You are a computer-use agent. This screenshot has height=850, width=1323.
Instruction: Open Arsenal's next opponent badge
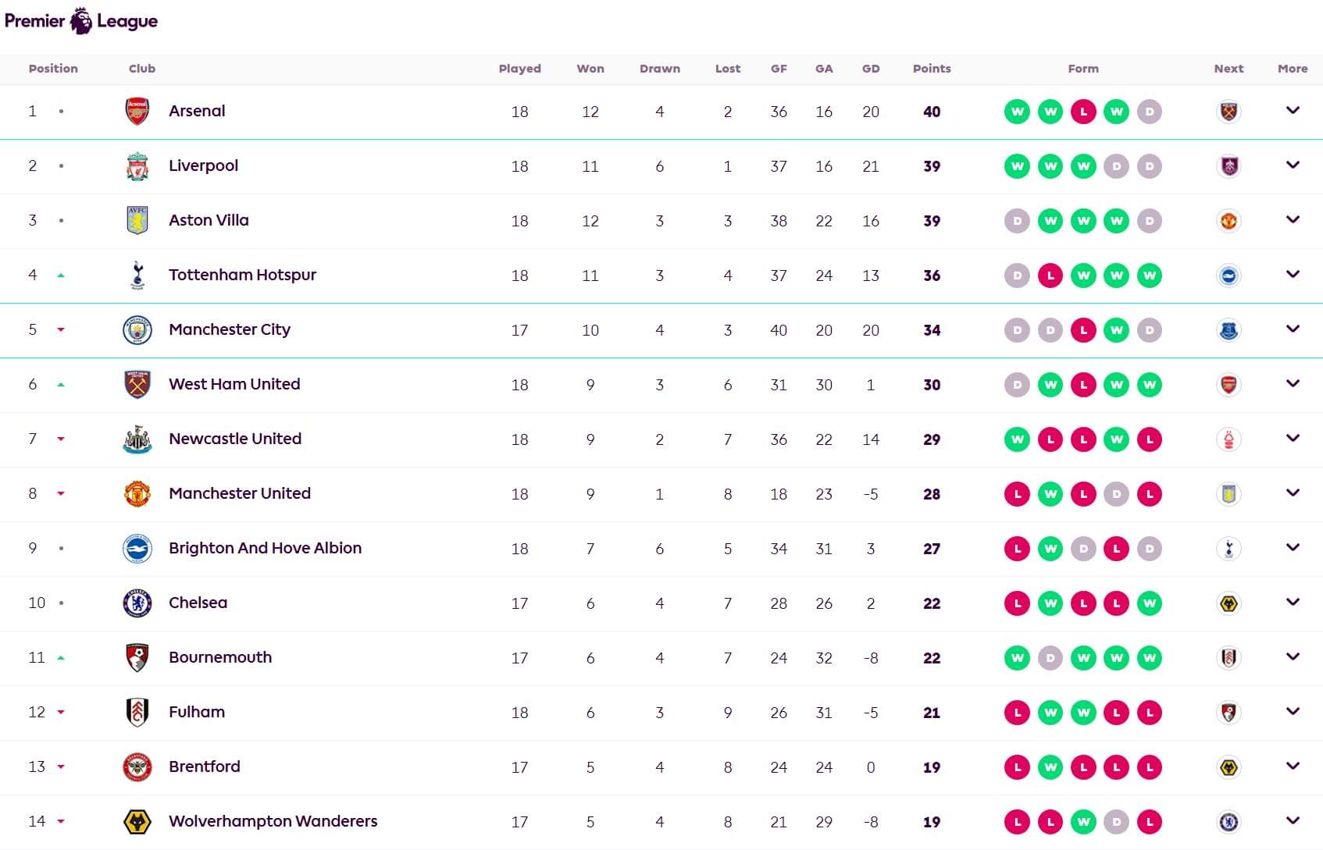(1228, 112)
